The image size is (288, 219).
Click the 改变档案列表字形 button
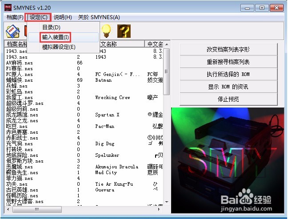228,49
